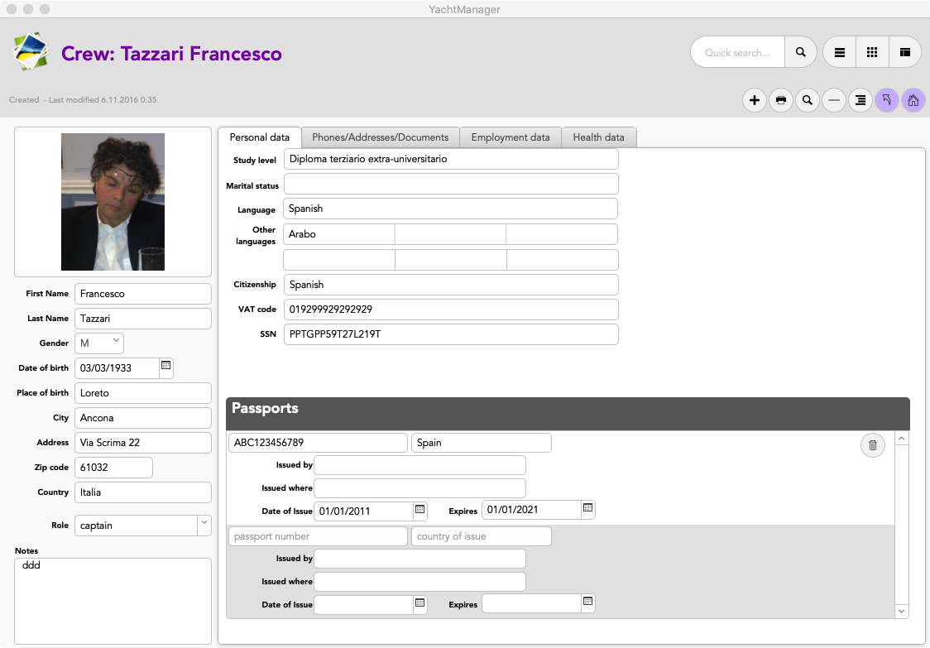Select the Personal data tab
Screen dimensions: 930x648
tap(259, 137)
